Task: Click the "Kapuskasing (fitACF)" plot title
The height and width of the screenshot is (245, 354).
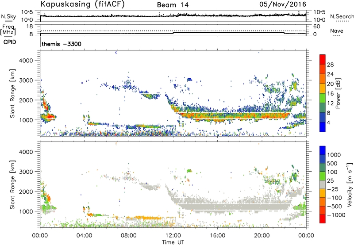Action: tap(82, 4)
